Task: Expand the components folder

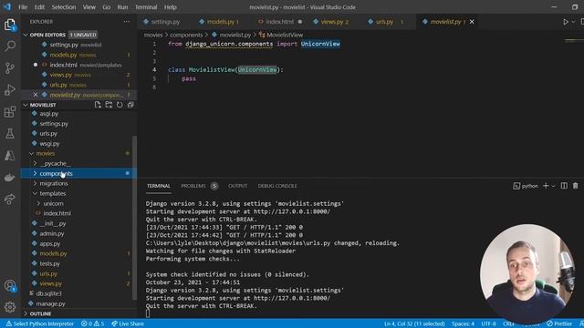Action: (x=36, y=173)
